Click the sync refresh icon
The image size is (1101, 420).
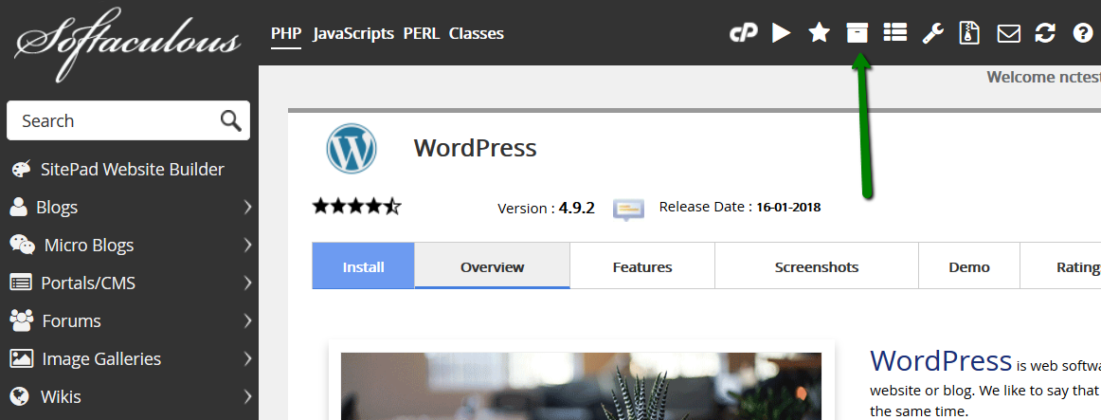(x=1045, y=33)
